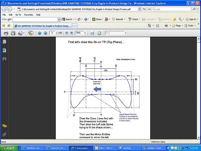Image resolution: width=201 pixels, height=151 pixels.
Task: Click the Google toolbar search input
Action: pos(35,19)
